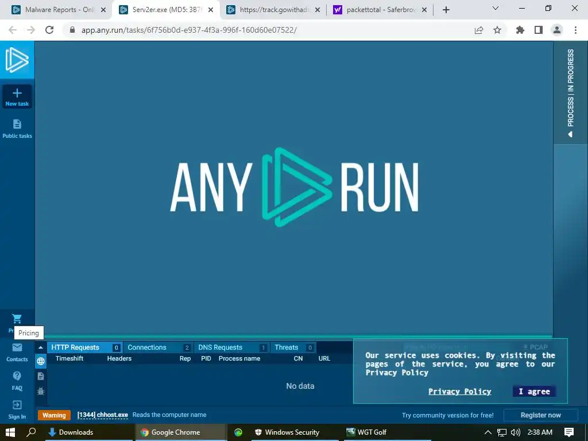
Task: Select the network globe icon panel
Action: point(41,361)
